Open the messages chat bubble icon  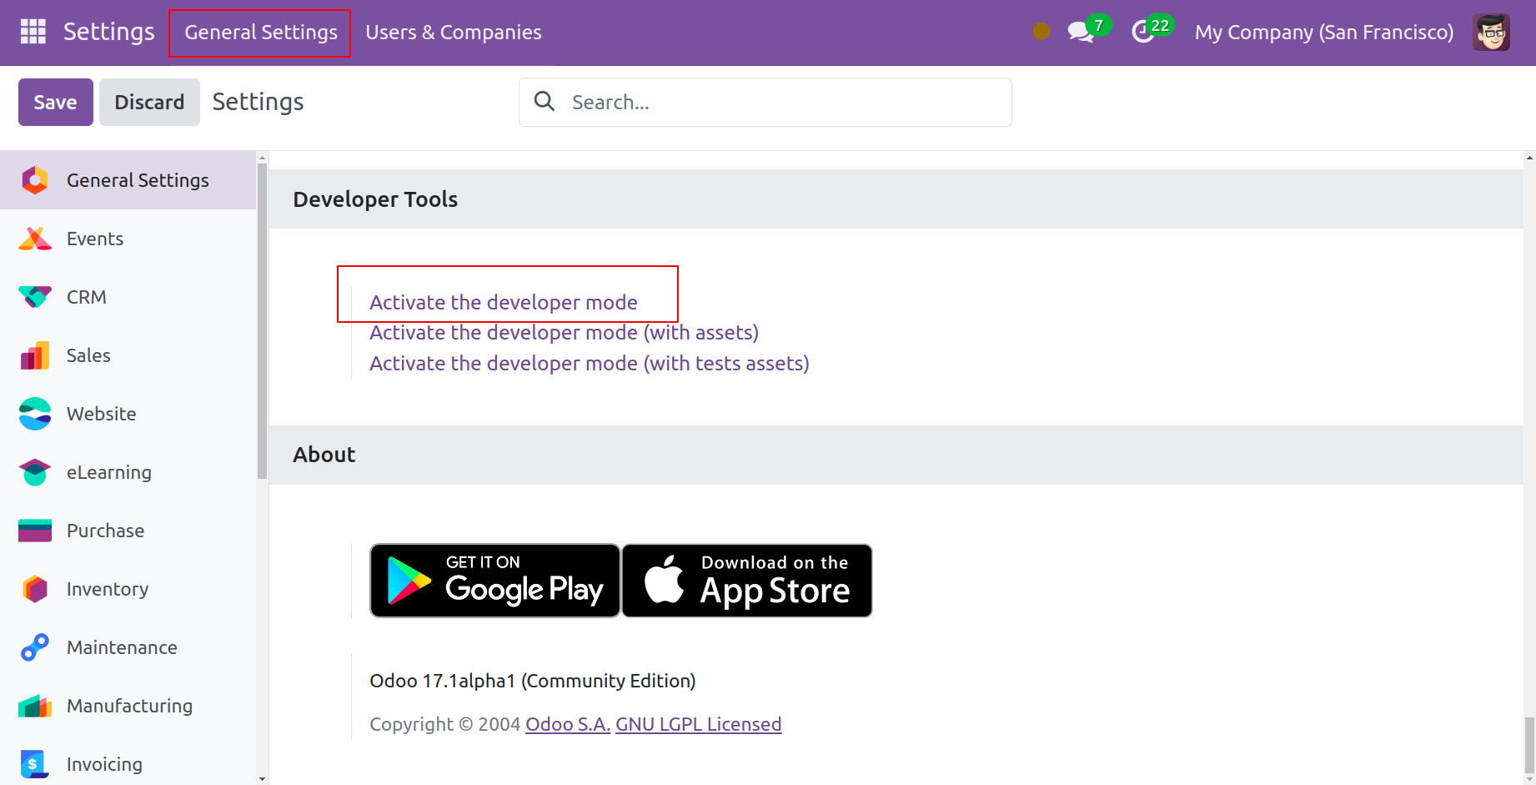tap(1081, 33)
